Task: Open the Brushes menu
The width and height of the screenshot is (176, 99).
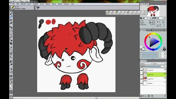Action: [x=35, y=4]
